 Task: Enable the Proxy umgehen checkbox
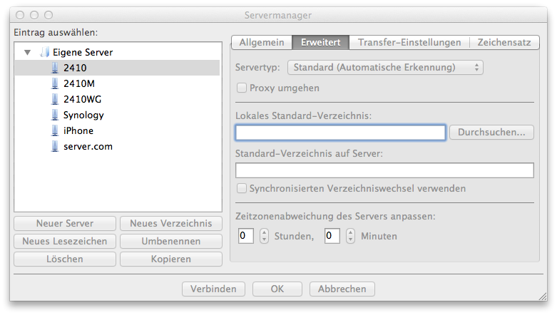pyautogui.click(x=242, y=88)
